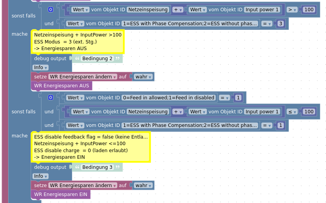
Task: Click the Bedingung 3 text field
Action: tap(97, 167)
